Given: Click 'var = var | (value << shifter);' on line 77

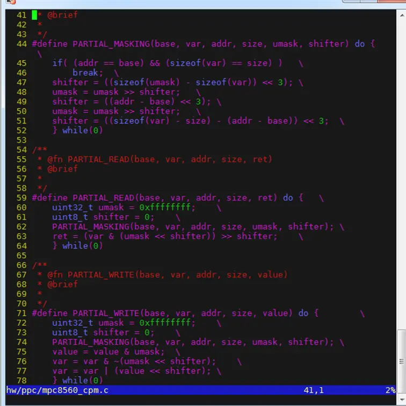Looking at the screenshot, I should click(x=132, y=371).
